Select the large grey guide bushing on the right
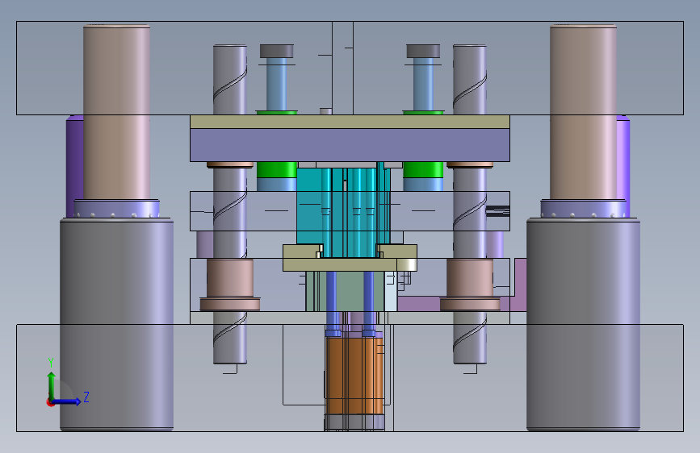The width and height of the screenshot is (700, 453). [x=583, y=325]
